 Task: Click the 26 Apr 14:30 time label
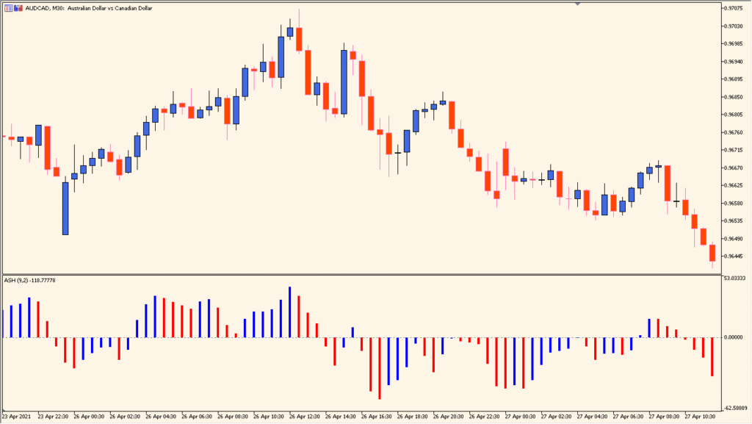coord(341,417)
